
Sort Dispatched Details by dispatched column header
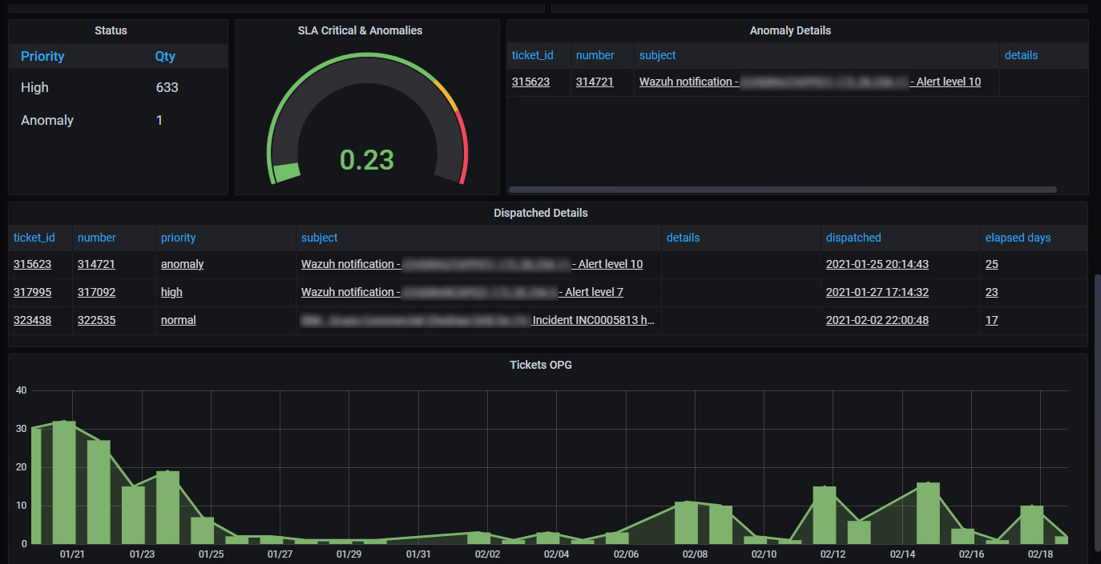[x=853, y=238]
